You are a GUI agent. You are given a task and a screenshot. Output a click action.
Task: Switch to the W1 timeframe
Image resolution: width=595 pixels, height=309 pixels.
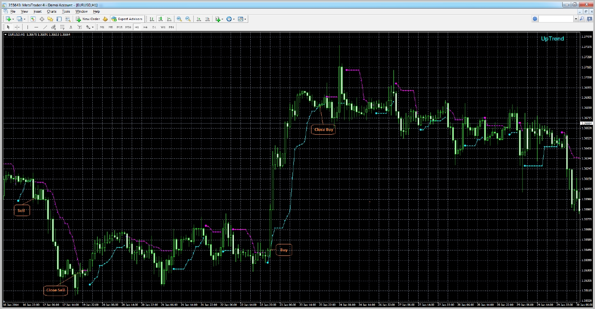pyautogui.click(x=163, y=27)
